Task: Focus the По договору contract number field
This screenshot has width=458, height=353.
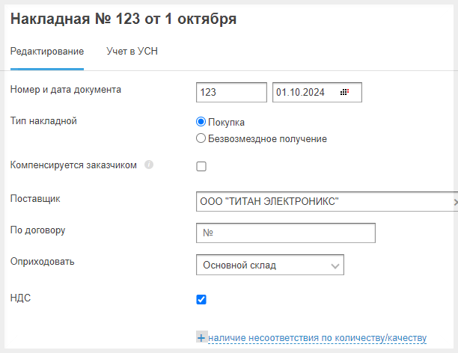Action: (284, 233)
